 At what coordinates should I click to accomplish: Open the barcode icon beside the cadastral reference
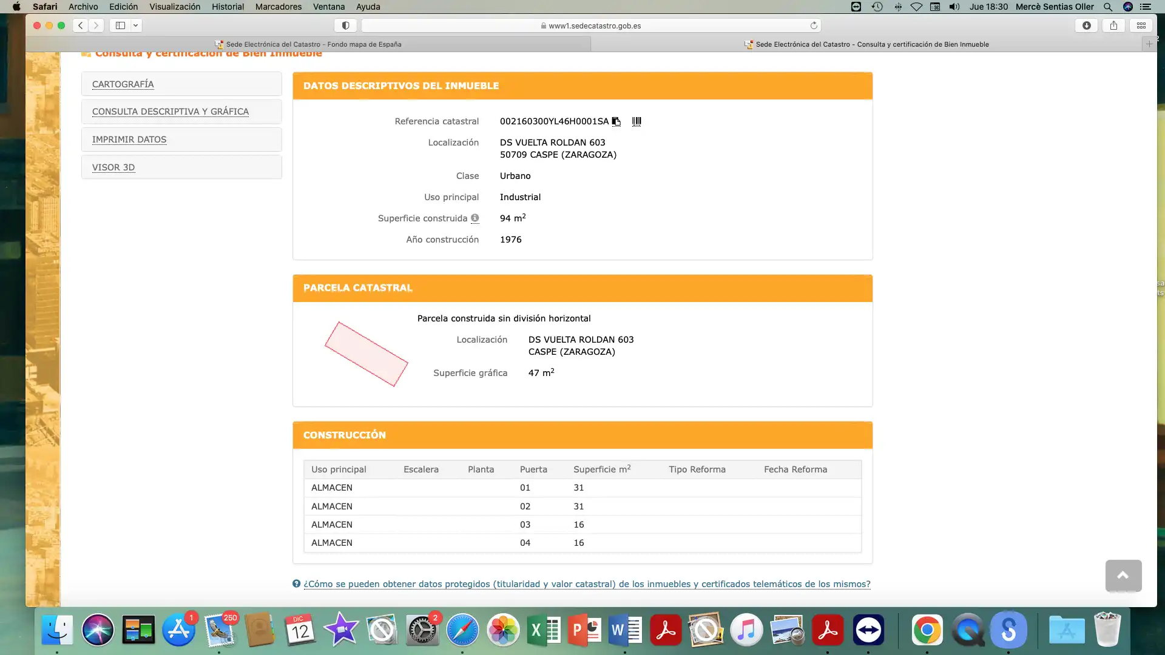637,121
